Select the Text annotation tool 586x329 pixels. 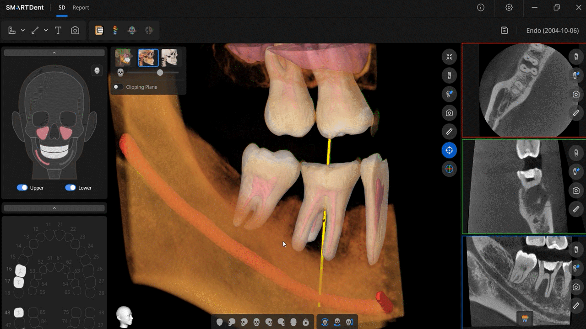click(58, 31)
